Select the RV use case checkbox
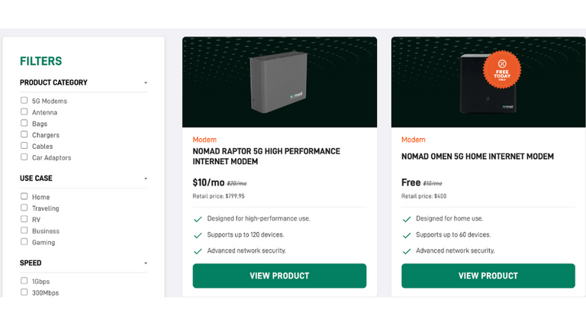The image size is (586, 326). click(x=24, y=219)
